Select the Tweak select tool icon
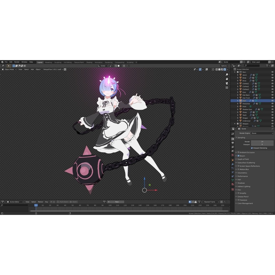Image resolution: width=275 pixels, height=275 pixels. (9, 66)
